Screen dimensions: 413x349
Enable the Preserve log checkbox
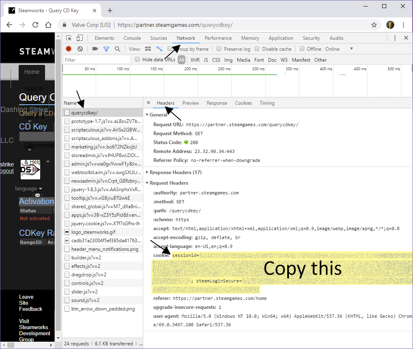click(x=219, y=49)
